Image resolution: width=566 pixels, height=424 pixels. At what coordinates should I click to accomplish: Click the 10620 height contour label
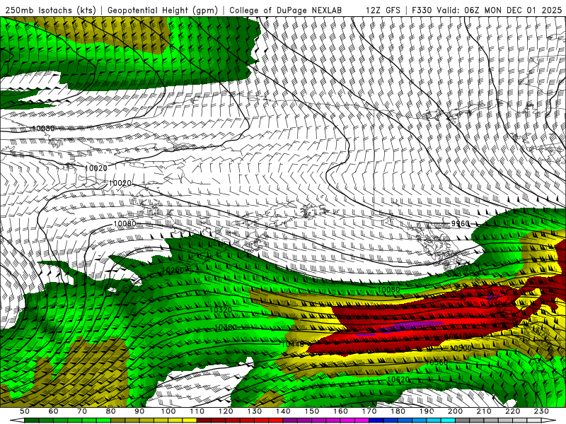click(398, 379)
